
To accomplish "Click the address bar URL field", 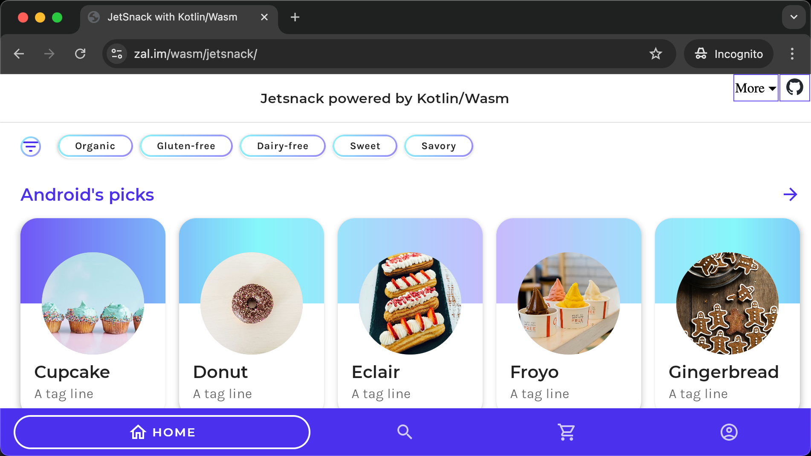I will tap(384, 54).
